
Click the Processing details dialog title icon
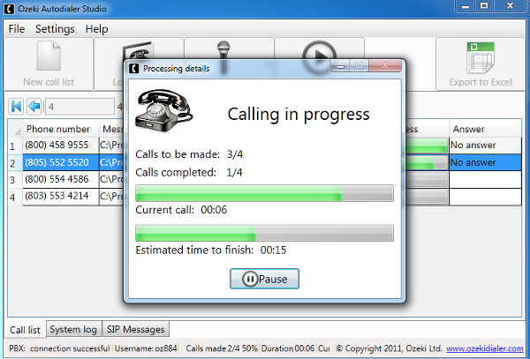pos(133,68)
